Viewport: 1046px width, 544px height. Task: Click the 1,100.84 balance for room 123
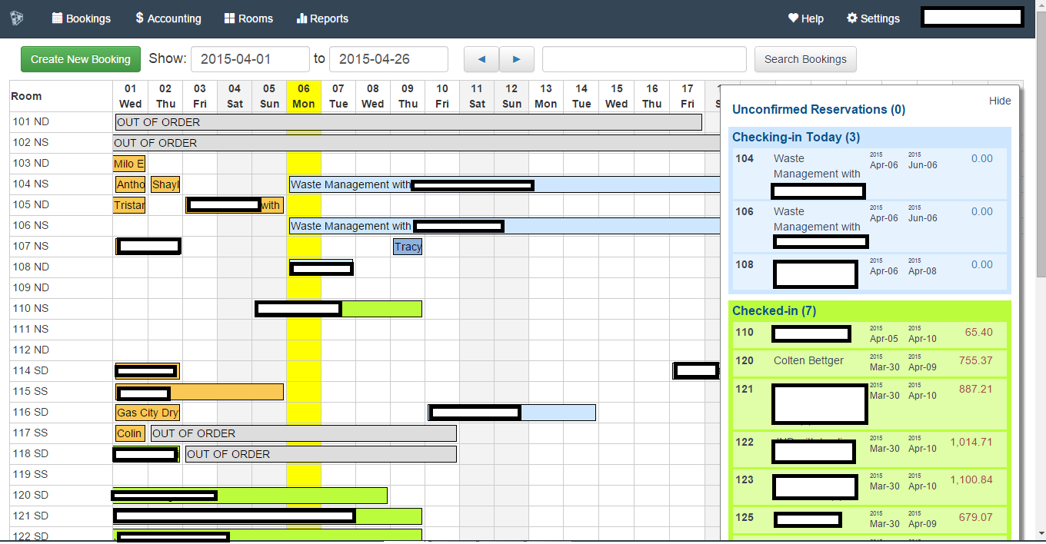pos(971,479)
